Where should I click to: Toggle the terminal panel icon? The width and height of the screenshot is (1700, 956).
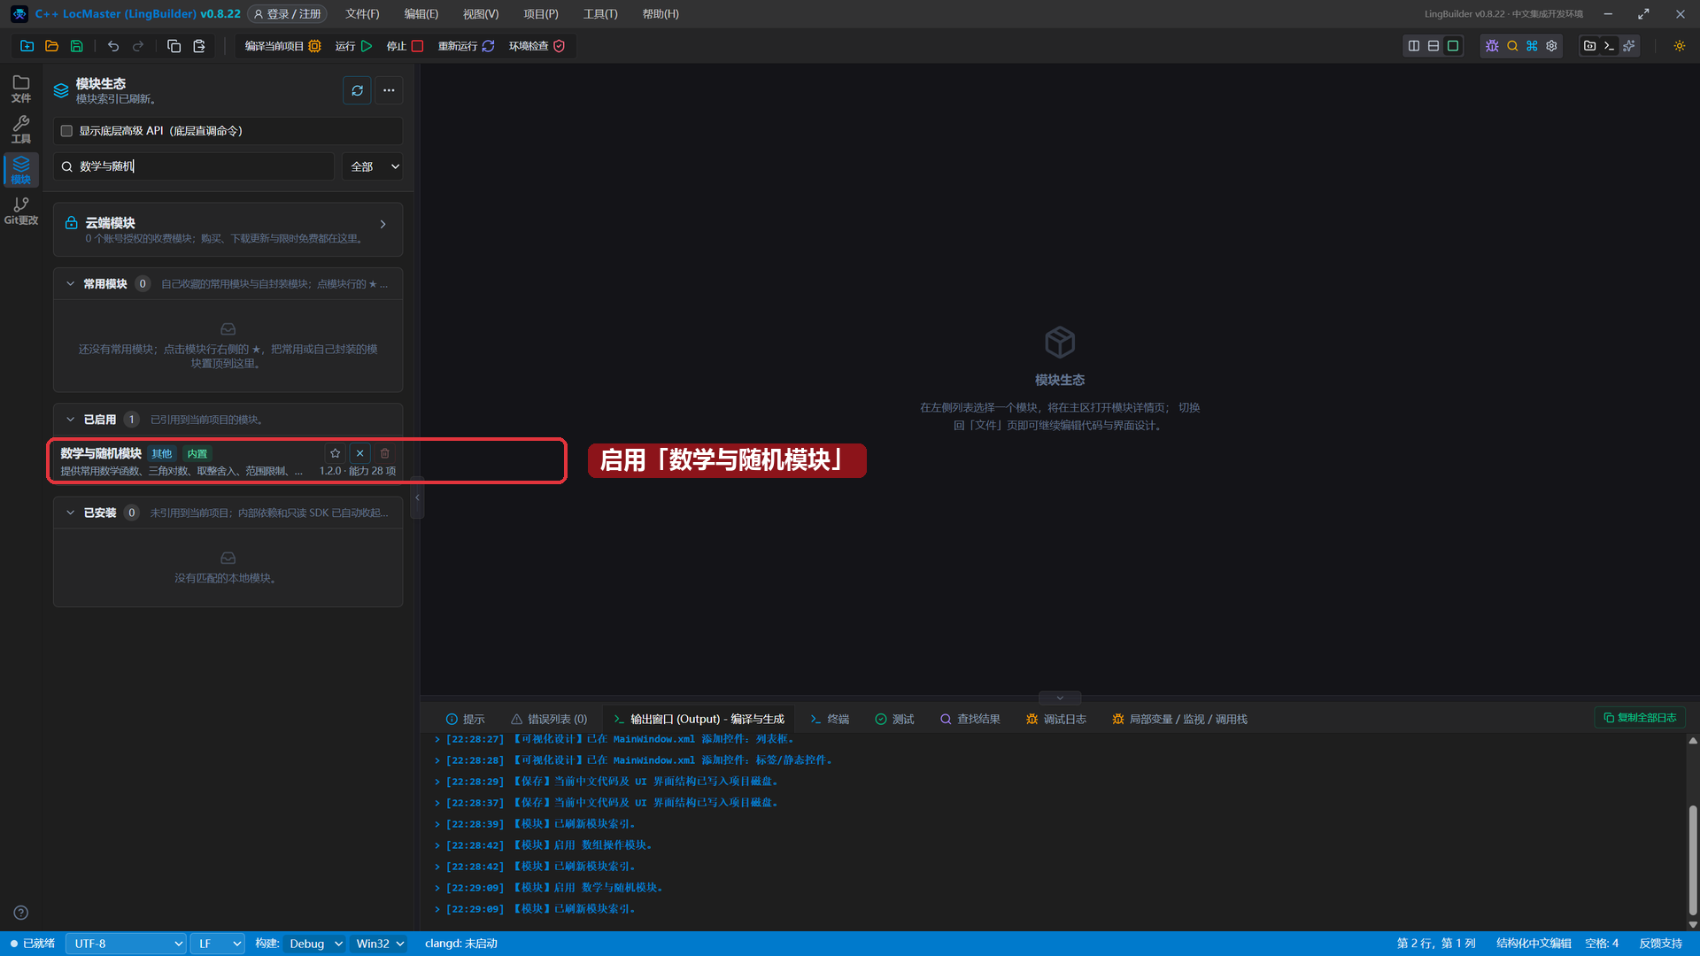coord(1610,46)
